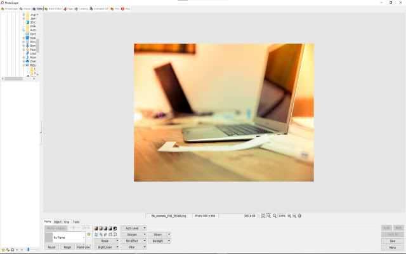Open the Resize dropdown arrow
The image size is (406, 254).
[x=117, y=241]
